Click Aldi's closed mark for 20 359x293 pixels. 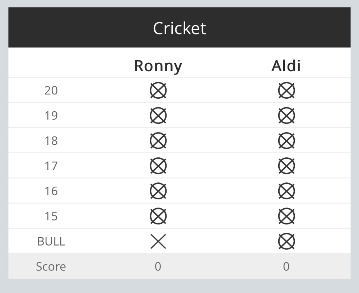click(x=286, y=90)
